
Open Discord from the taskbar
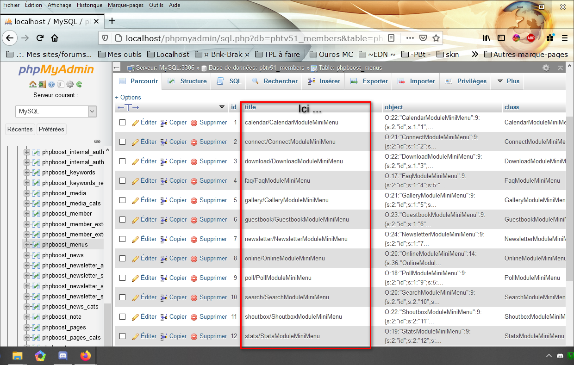[x=63, y=356]
